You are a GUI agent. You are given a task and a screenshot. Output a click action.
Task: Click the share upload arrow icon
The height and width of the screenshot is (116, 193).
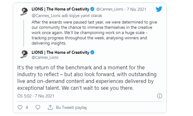pyautogui.click(x=50, y=107)
